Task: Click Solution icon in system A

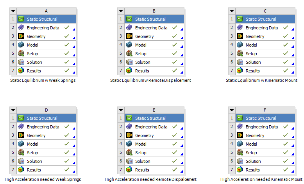Action: click(x=21, y=62)
